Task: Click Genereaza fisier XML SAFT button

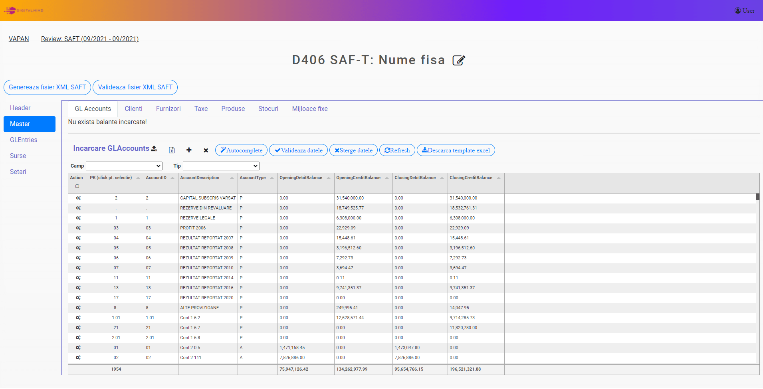Action: pyautogui.click(x=47, y=87)
